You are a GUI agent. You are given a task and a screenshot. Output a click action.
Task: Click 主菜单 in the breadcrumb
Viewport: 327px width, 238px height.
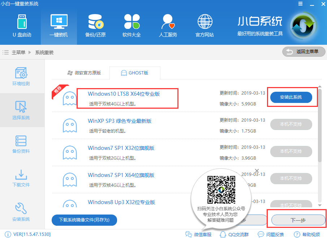tap(18, 52)
